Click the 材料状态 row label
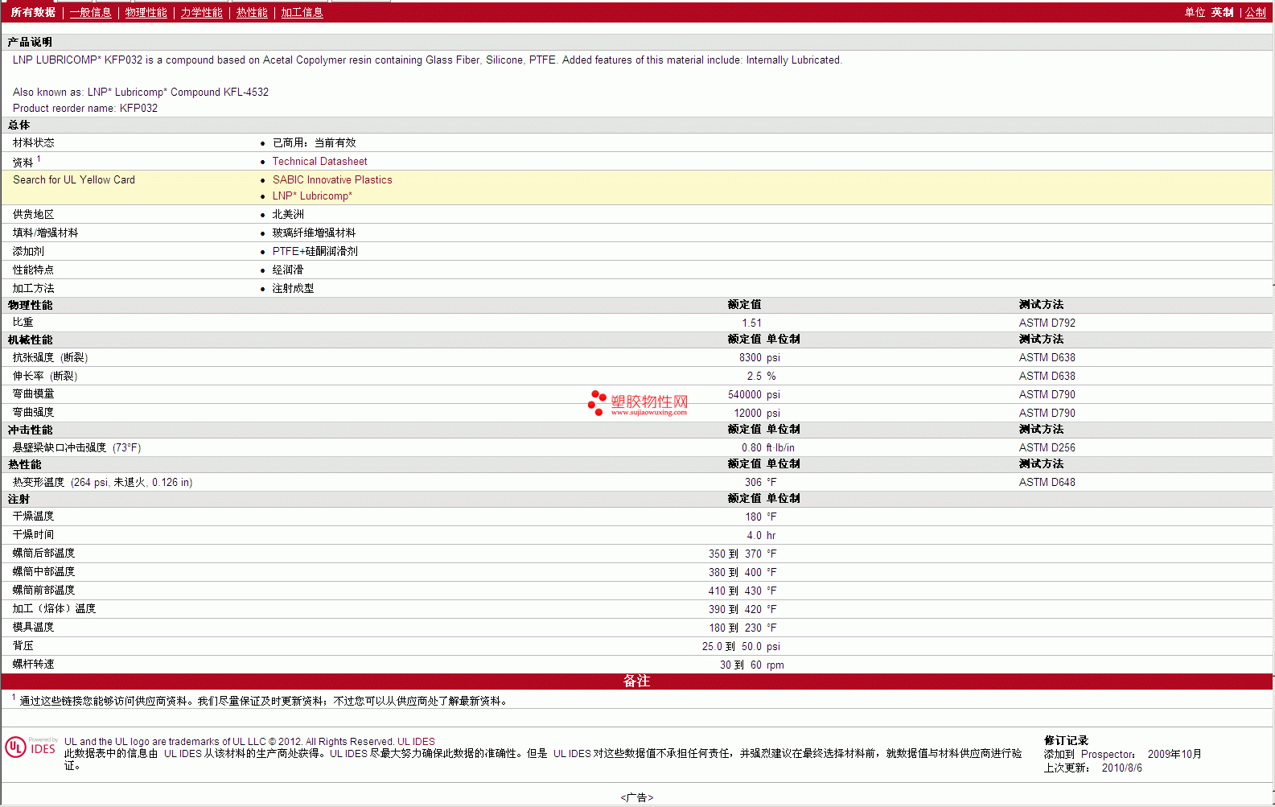The image size is (1275, 807). click(x=33, y=143)
